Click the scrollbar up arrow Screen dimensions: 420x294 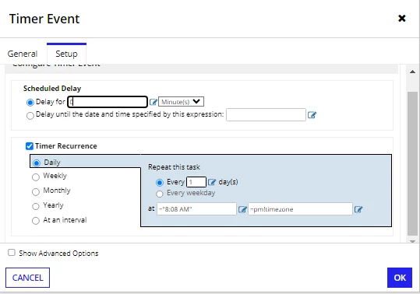pyautogui.click(x=412, y=72)
